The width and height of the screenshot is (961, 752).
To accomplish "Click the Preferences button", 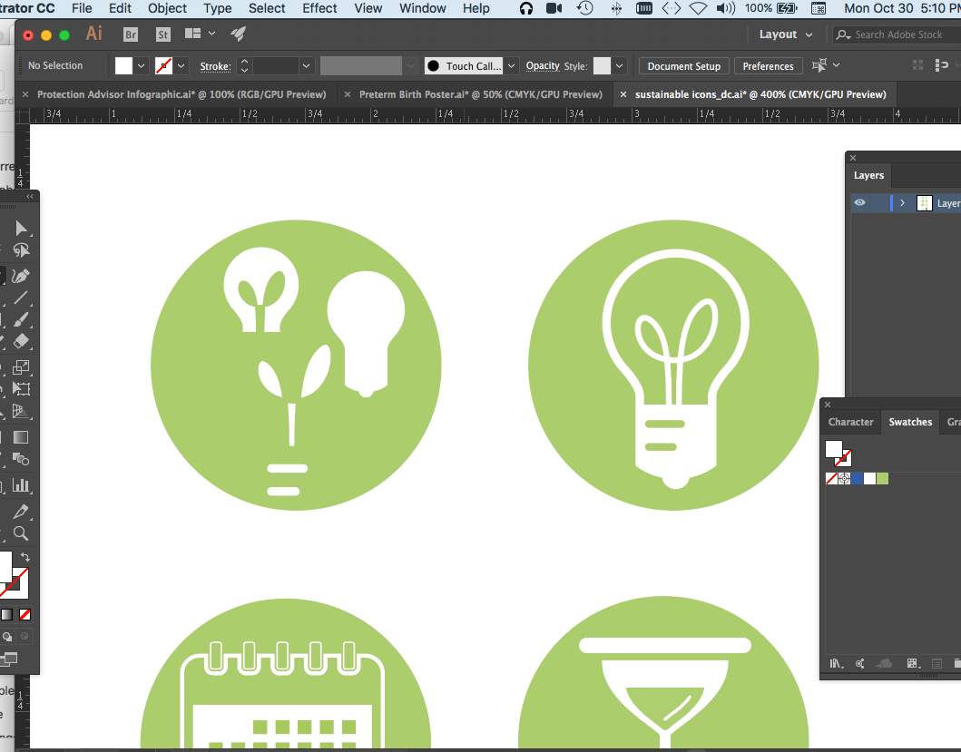I will (768, 65).
